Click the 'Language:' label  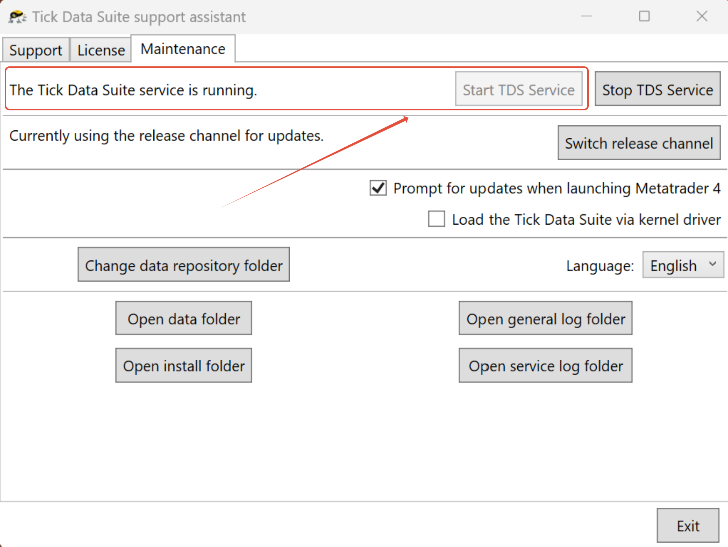point(600,266)
